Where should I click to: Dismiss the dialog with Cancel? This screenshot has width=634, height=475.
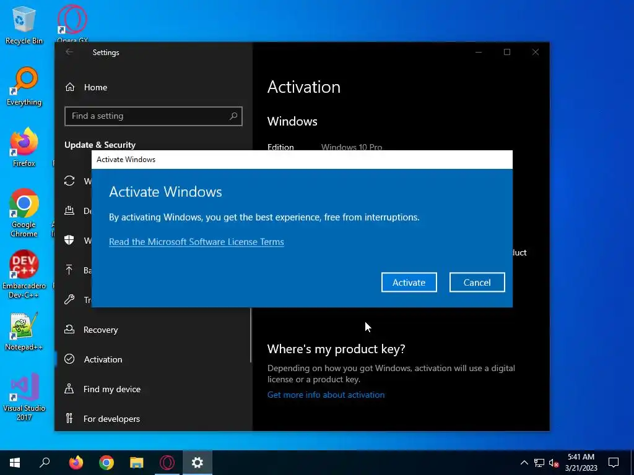point(477,282)
